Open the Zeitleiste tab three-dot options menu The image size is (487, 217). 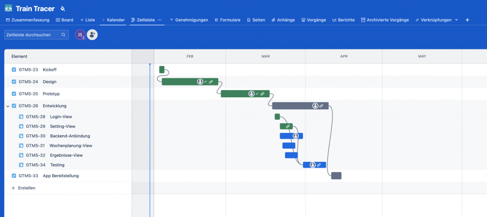click(x=160, y=20)
